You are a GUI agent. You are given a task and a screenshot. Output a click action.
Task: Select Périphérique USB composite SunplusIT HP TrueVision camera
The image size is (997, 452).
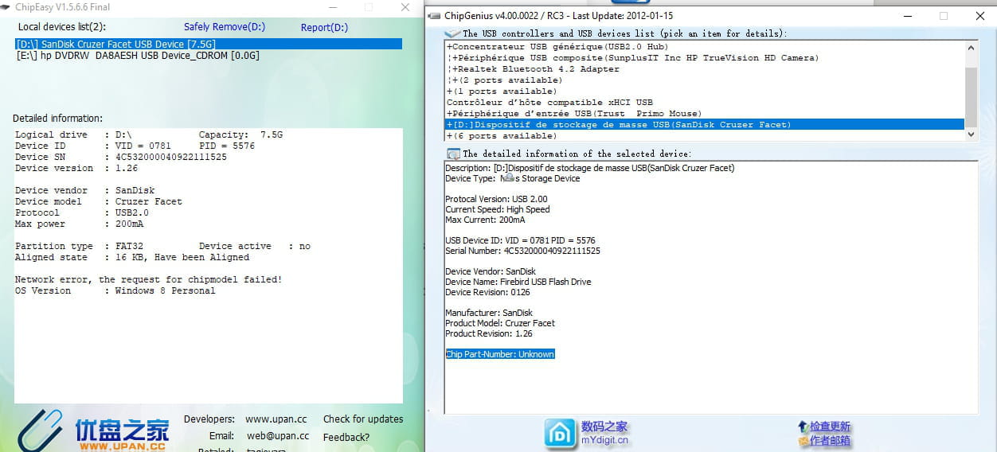click(x=632, y=58)
